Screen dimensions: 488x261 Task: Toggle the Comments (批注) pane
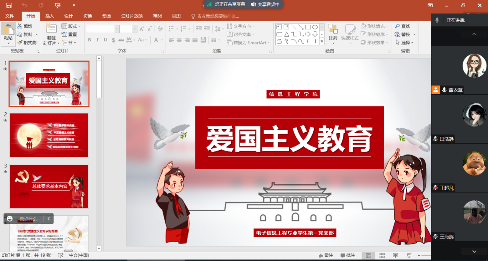[348, 255]
